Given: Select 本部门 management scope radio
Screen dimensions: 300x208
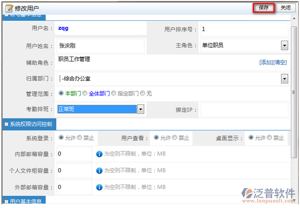Looking at the screenshot, I should 61,94.
